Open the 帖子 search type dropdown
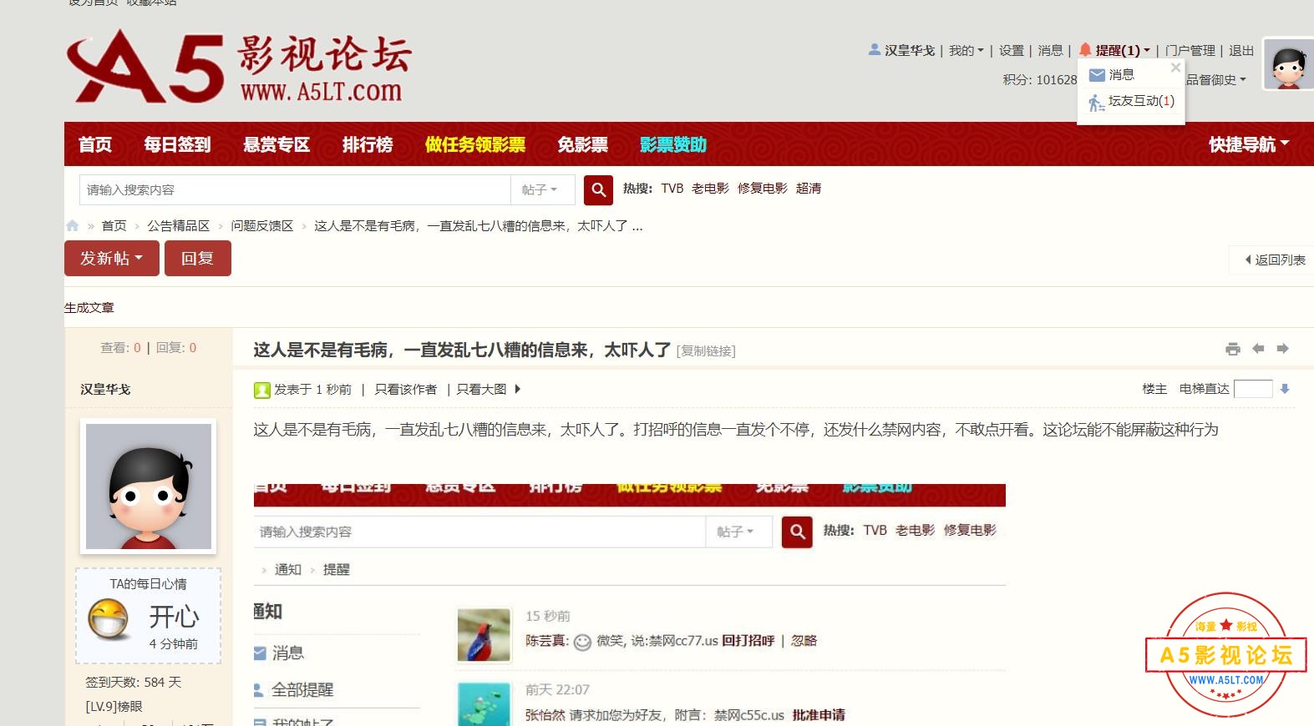This screenshot has width=1314, height=726. [540, 189]
